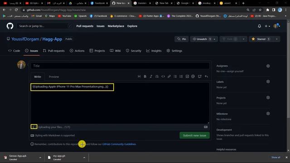Click the Markdown icon in the upload bar
The height and width of the screenshot is (163, 290).
coord(206,127)
